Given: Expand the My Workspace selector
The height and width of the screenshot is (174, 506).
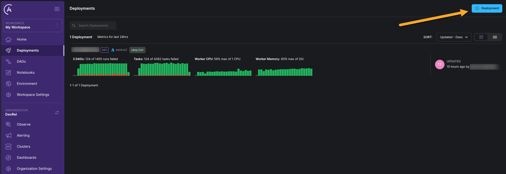Looking at the screenshot, I should 32,26.
